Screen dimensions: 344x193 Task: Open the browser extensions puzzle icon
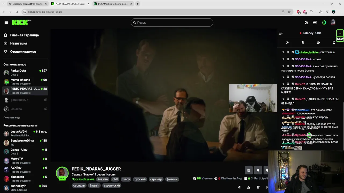[311, 12]
